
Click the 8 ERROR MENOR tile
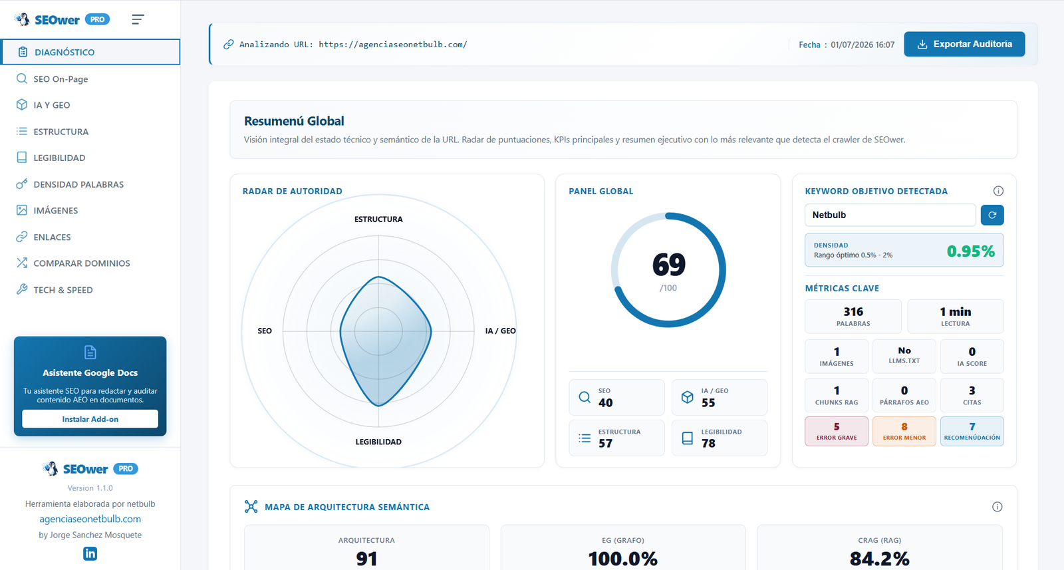tap(904, 431)
